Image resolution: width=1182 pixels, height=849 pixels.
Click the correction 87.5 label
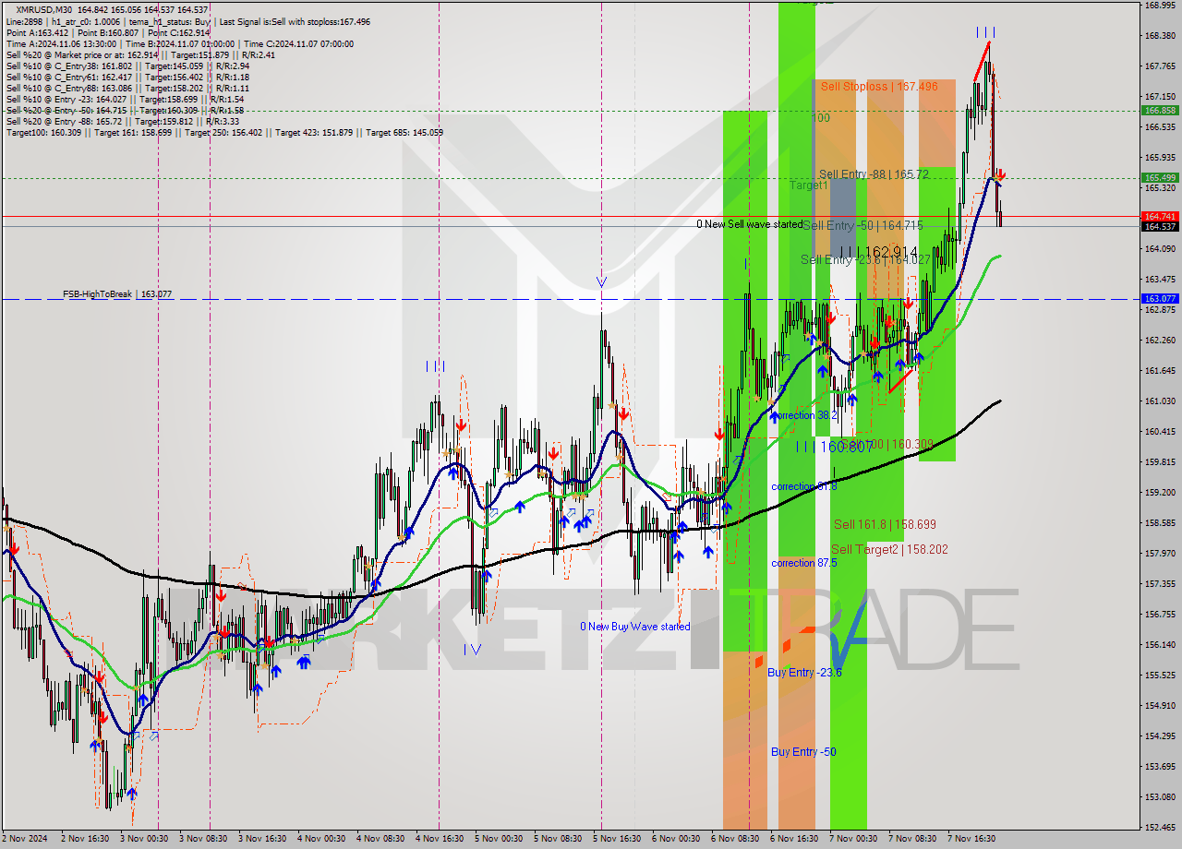click(x=804, y=563)
